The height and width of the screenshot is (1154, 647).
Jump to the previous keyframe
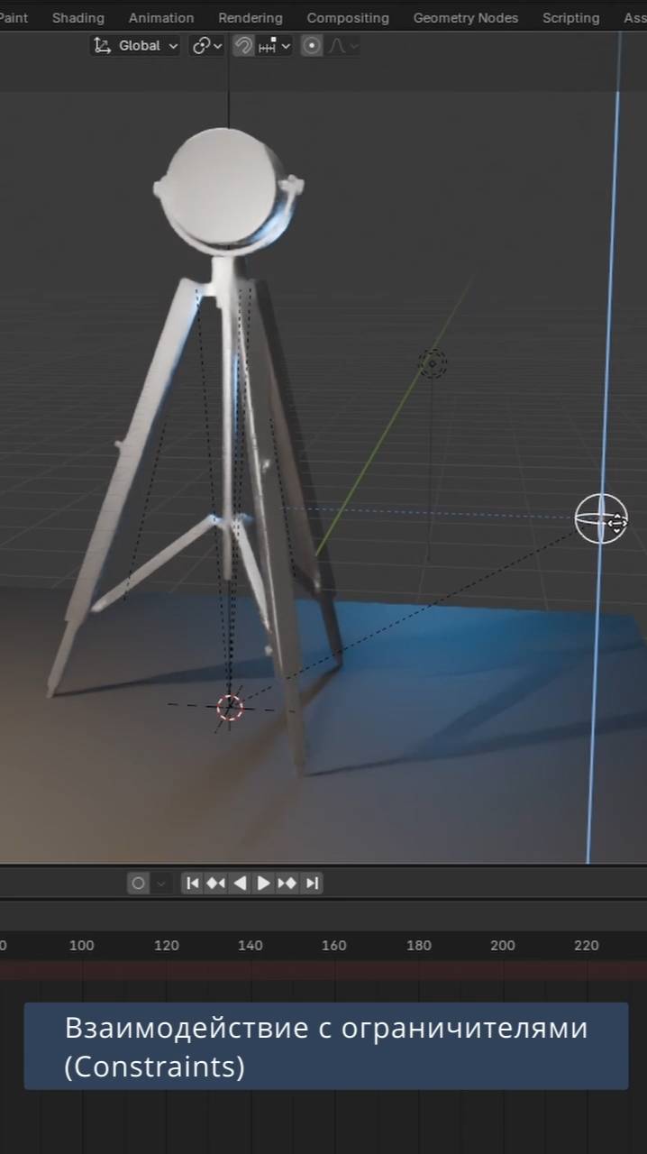[215, 884]
